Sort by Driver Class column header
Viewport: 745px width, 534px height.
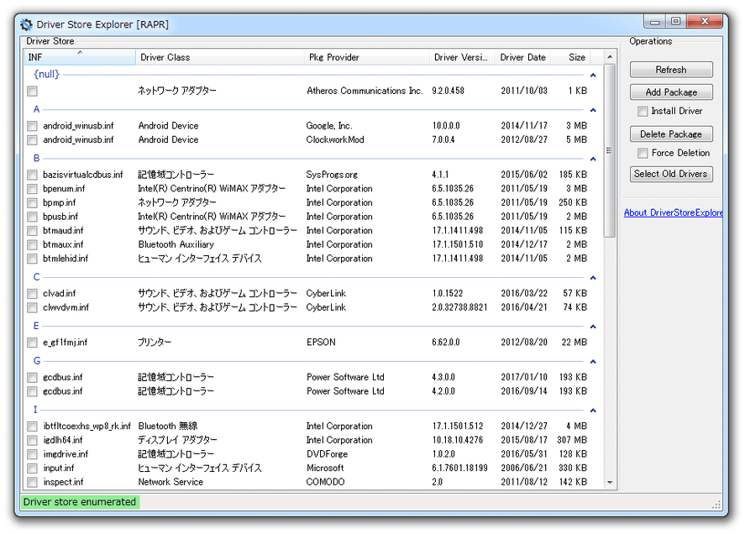219,57
